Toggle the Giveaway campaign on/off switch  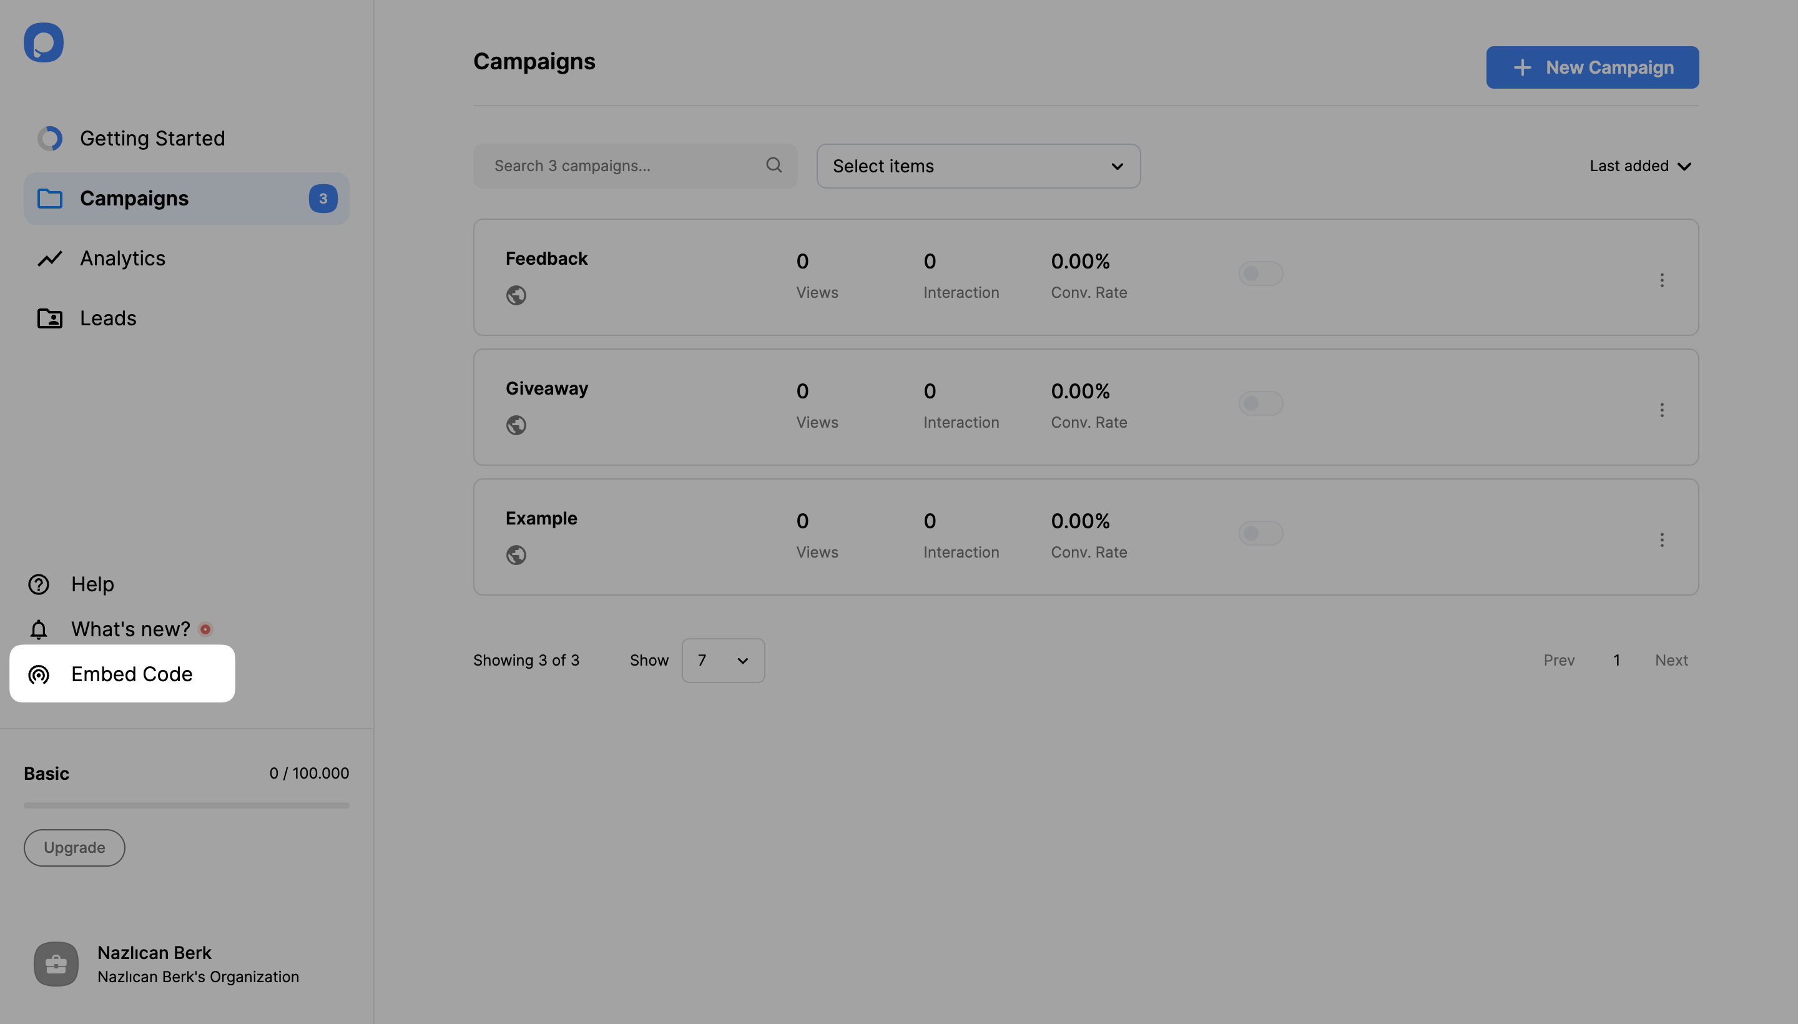click(x=1261, y=404)
